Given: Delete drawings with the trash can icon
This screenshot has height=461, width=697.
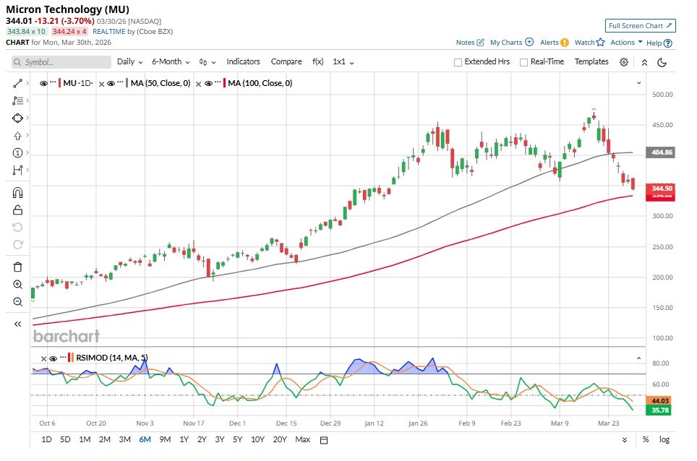Looking at the screenshot, I should coord(18,267).
